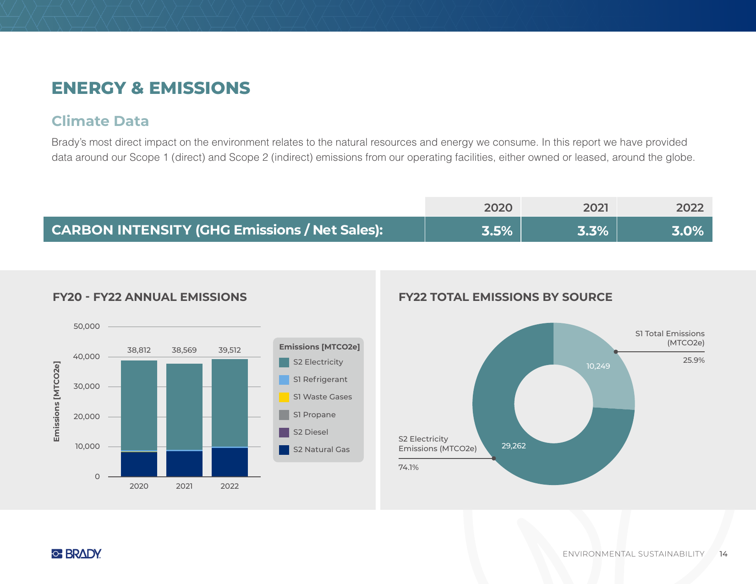
Task: Click the 39,512 bar total label
Action: point(230,350)
